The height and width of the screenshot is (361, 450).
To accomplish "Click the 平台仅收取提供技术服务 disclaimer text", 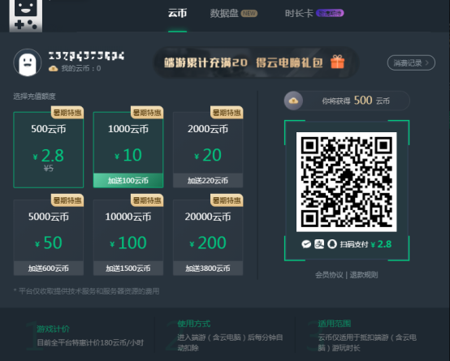I will click(86, 291).
